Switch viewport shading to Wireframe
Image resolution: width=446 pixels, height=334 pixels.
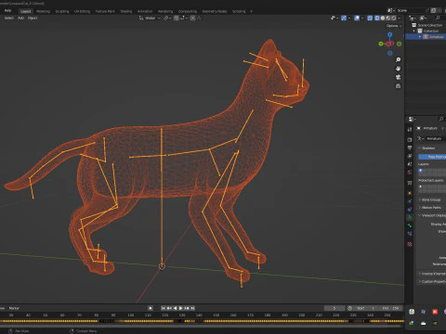point(377,18)
